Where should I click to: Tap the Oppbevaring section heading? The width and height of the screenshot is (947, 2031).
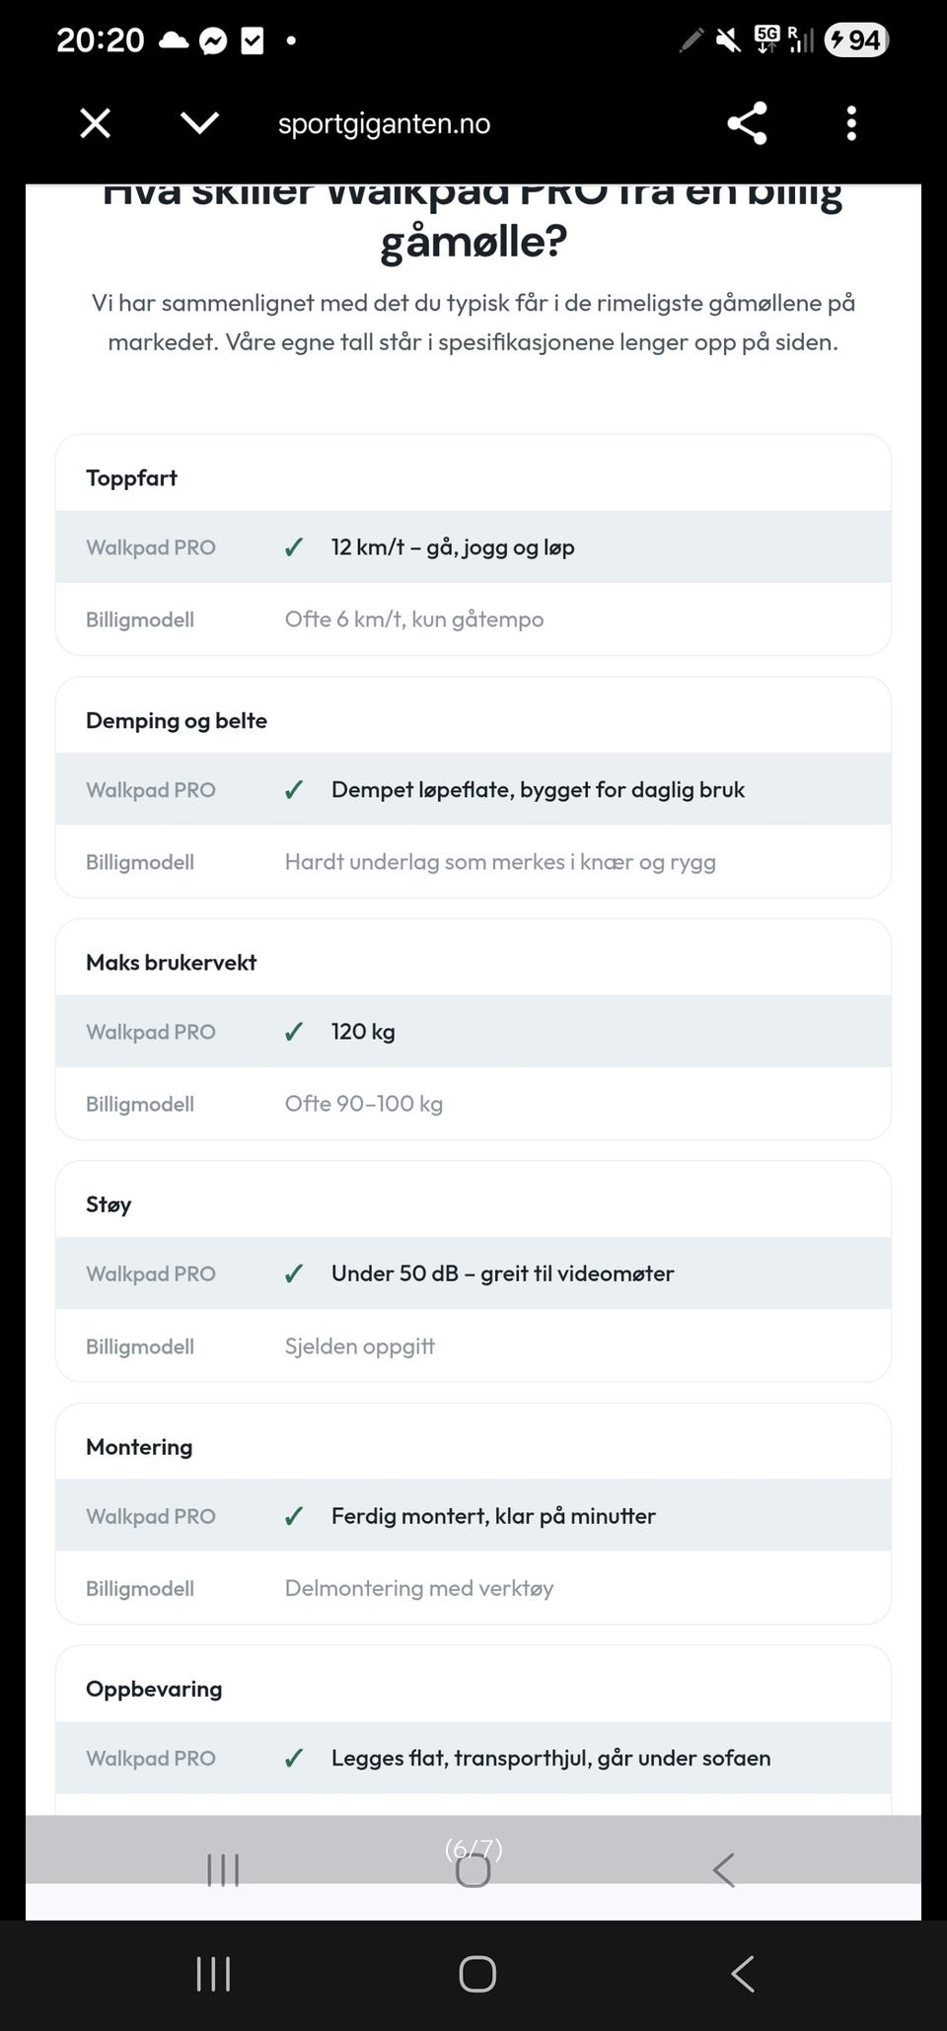pyautogui.click(x=154, y=1689)
